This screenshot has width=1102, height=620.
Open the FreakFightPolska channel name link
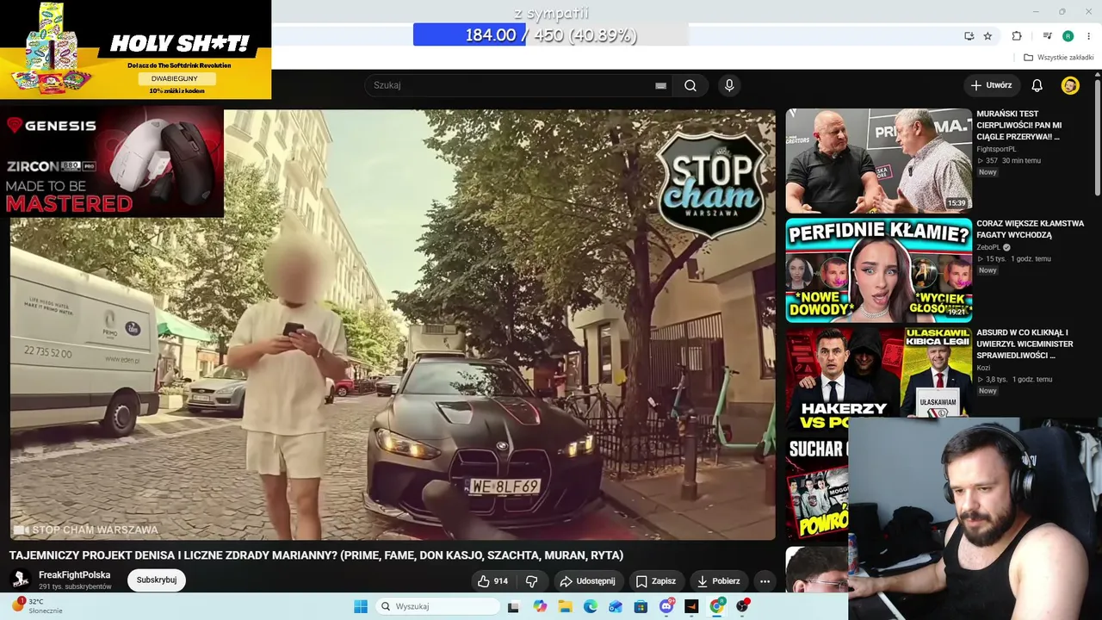coord(75,575)
